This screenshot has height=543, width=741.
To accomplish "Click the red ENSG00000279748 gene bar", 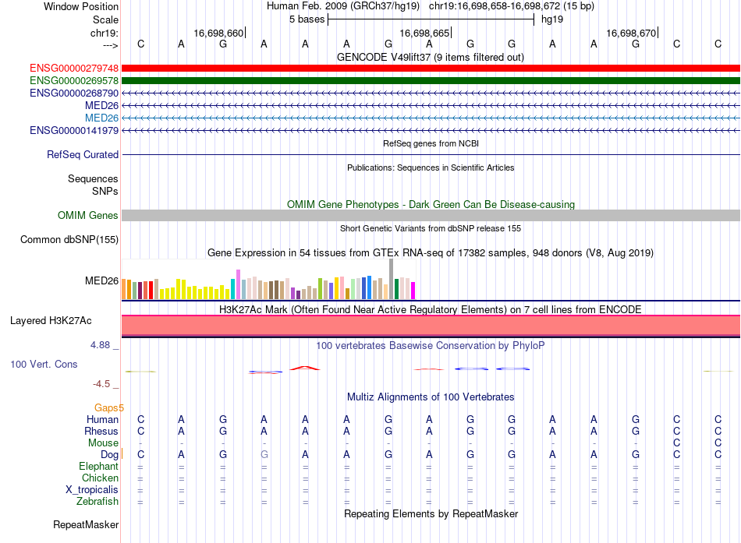I will pos(431,69).
